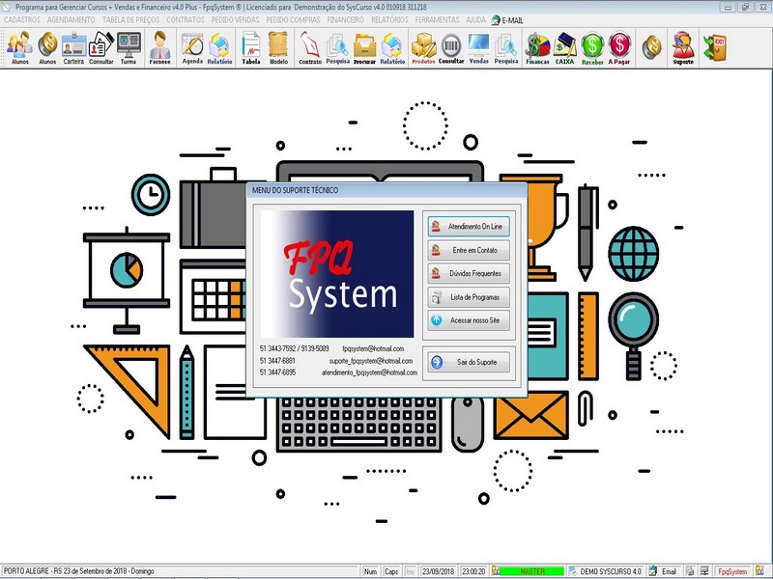Open the Vendas monitor icon
The height and width of the screenshot is (579, 773).
[478, 47]
